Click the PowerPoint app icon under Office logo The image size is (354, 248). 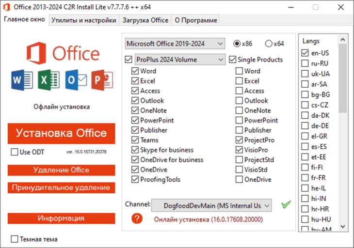[102, 80]
